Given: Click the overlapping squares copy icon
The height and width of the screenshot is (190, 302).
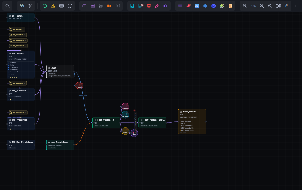Looking at the screenshot, I should [x=22, y=6].
